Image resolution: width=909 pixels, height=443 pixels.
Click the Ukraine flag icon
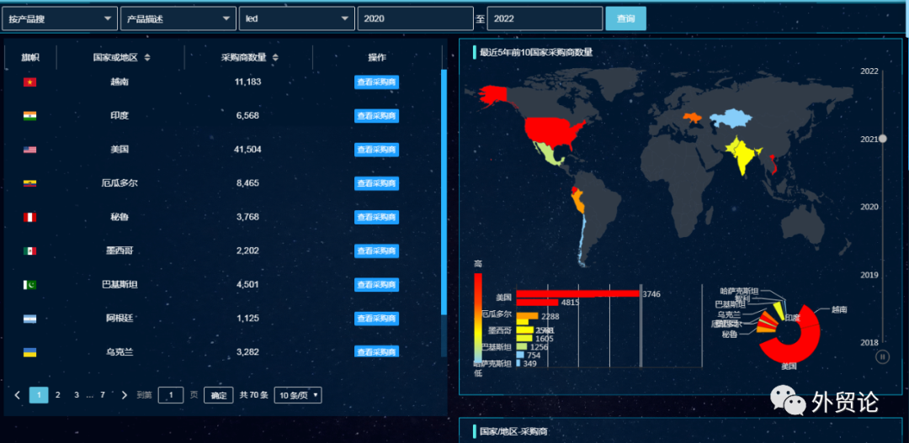pos(29,352)
